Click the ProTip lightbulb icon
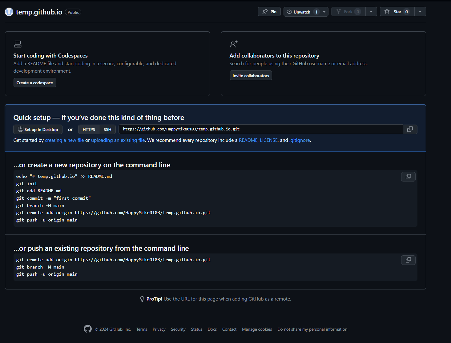 [x=142, y=299]
